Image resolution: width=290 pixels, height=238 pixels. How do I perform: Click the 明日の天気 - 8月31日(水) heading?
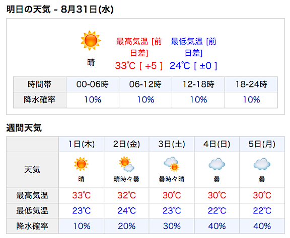pyautogui.click(x=60, y=9)
